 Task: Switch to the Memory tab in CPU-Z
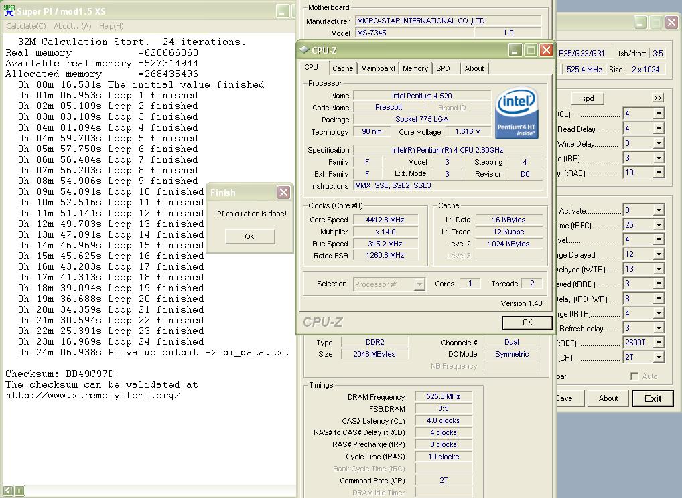coord(415,68)
